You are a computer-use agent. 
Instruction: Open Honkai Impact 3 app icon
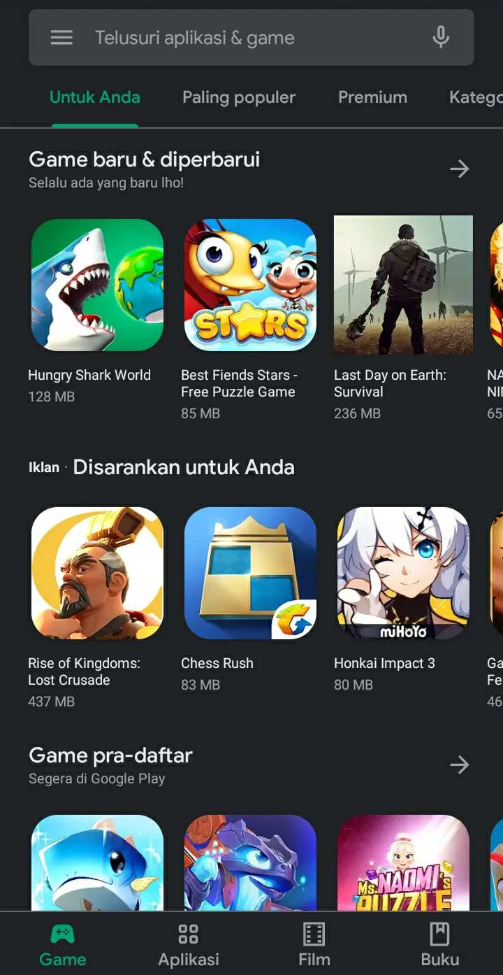(x=403, y=573)
